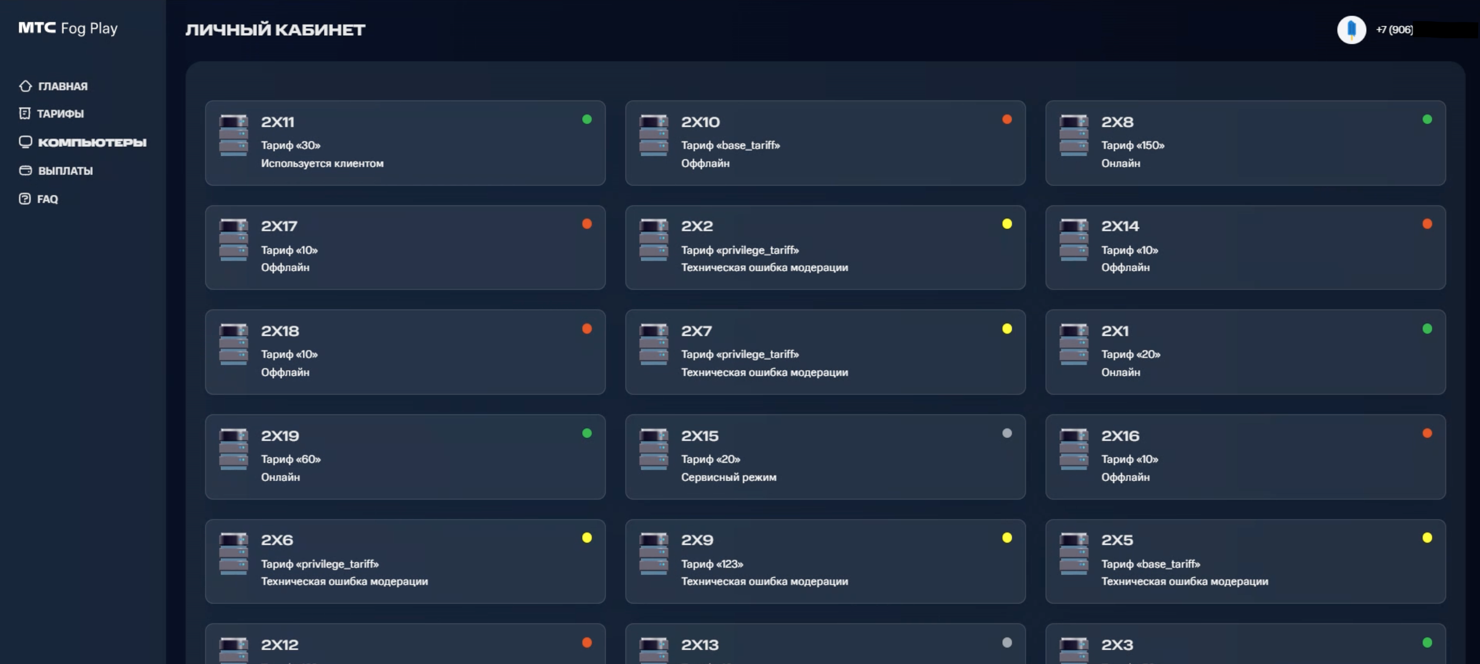Click the 2X9 card title
This screenshot has height=664, width=1480.
(x=697, y=540)
